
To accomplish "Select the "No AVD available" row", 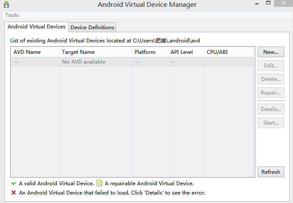I will (84, 62).
